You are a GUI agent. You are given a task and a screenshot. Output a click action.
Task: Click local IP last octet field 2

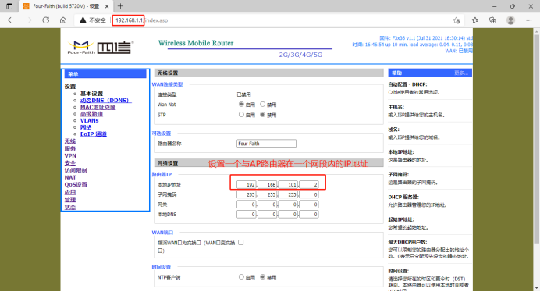(309, 185)
